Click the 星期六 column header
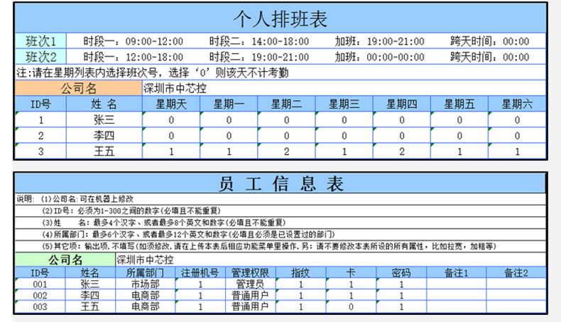Screen dimensions: 561x322 pyautogui.click(x=518, y=104)
